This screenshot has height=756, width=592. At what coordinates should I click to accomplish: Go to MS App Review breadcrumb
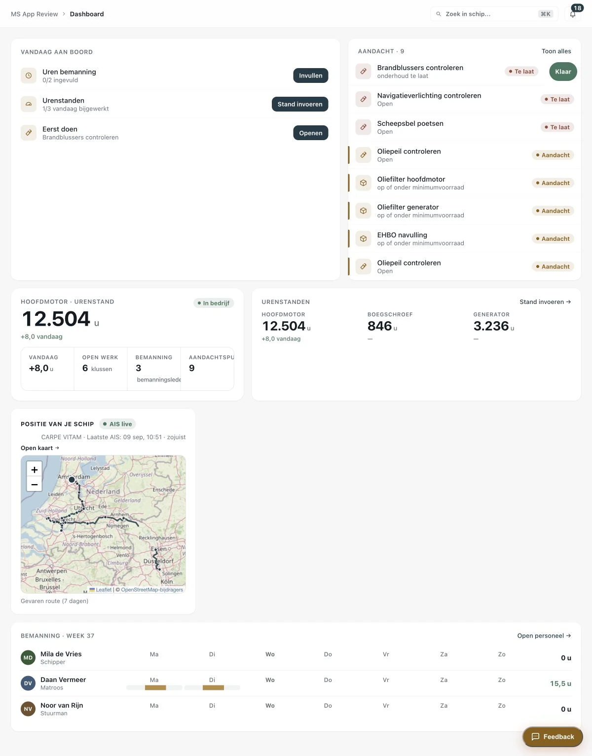point(35,14)
